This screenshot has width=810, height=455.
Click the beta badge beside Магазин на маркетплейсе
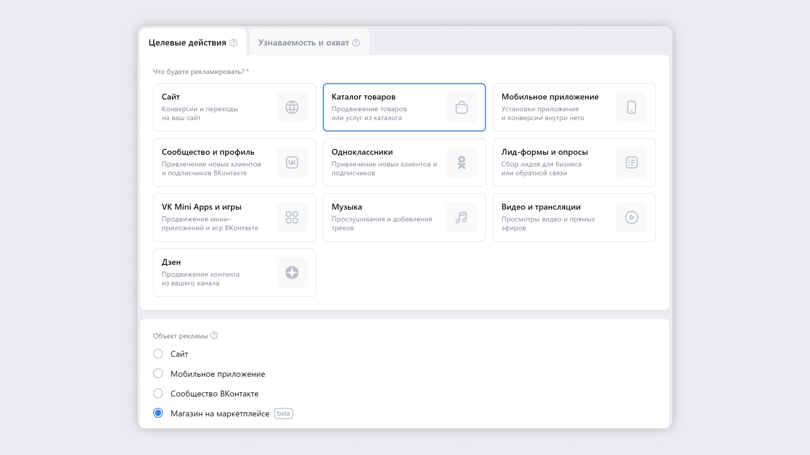point(283,414)
